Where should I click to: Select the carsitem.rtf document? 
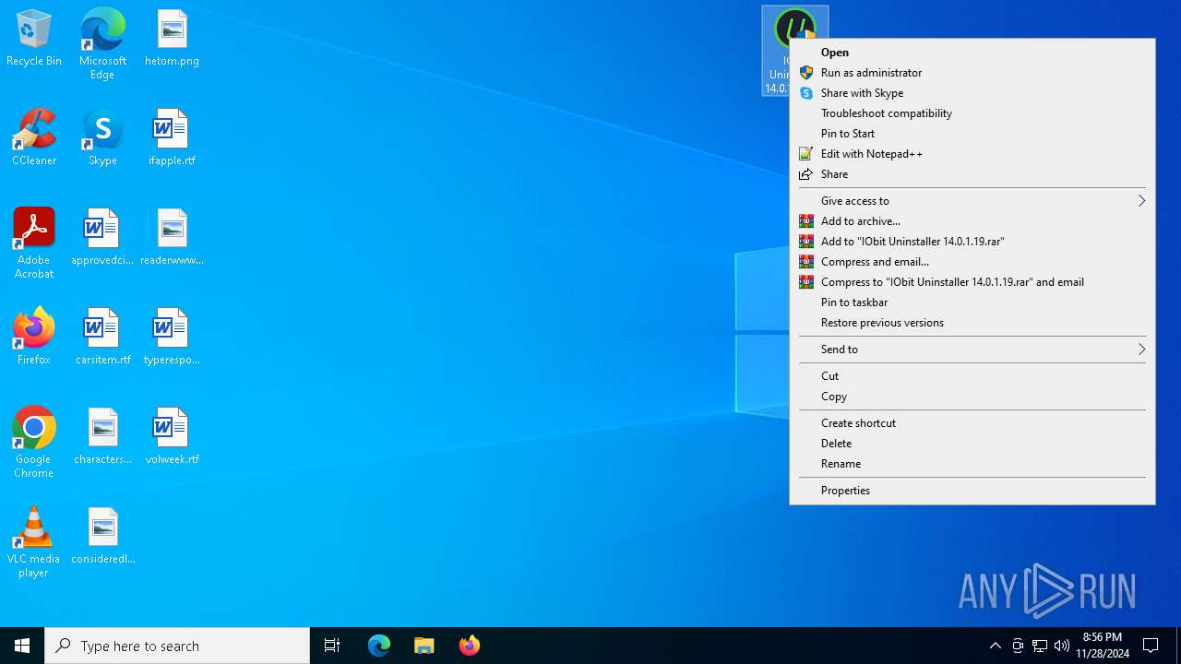[102, 338]
